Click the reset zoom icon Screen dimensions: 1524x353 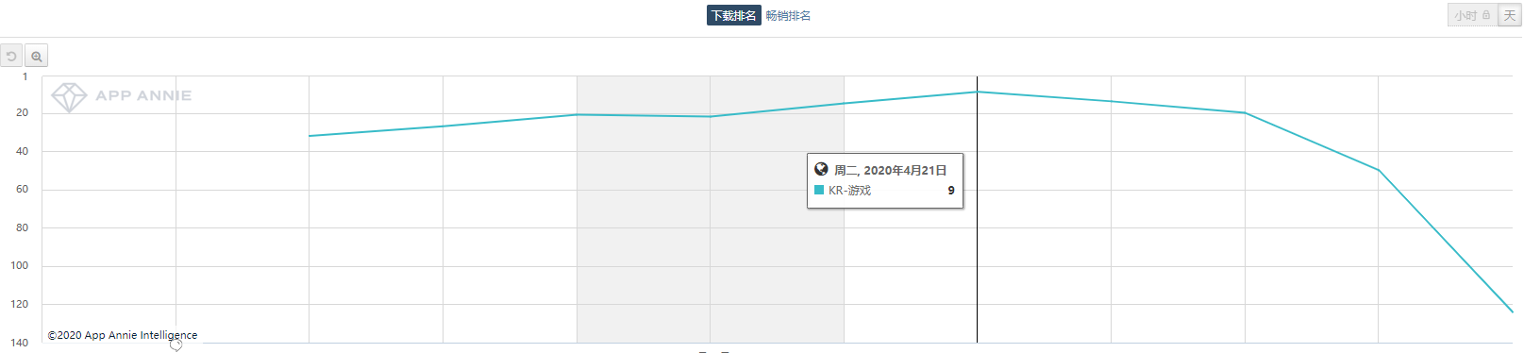point(11,57)
